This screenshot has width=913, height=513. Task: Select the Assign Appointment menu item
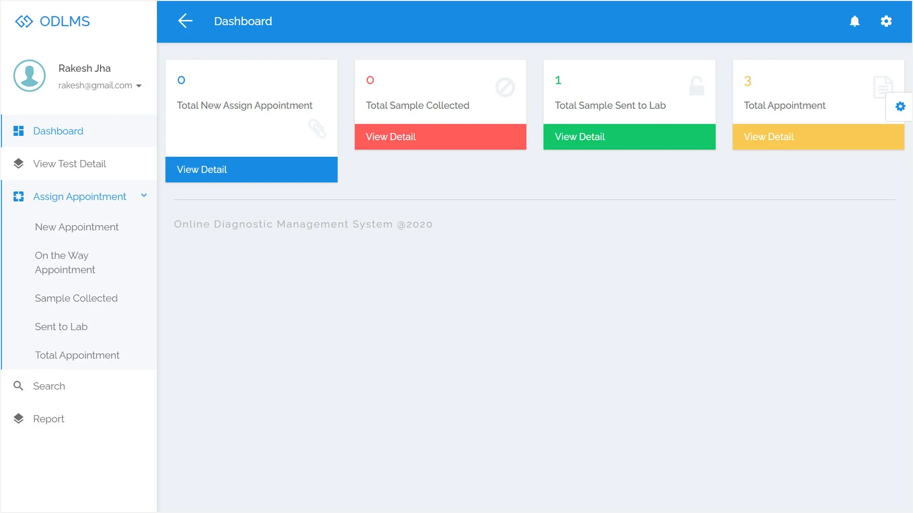coord(79,197)
